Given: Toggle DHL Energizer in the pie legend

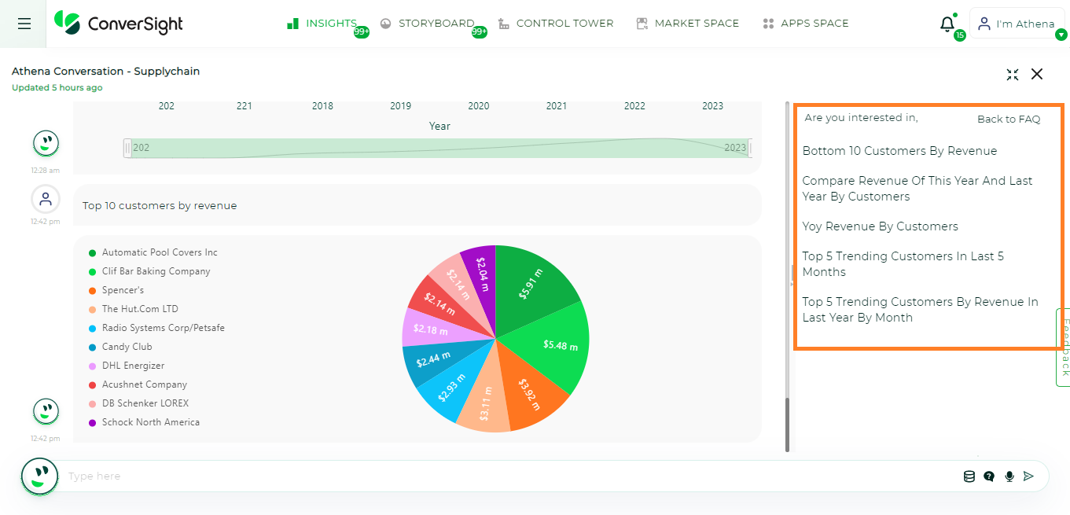Looking at the screenshot, I should (x=134, y=366).
